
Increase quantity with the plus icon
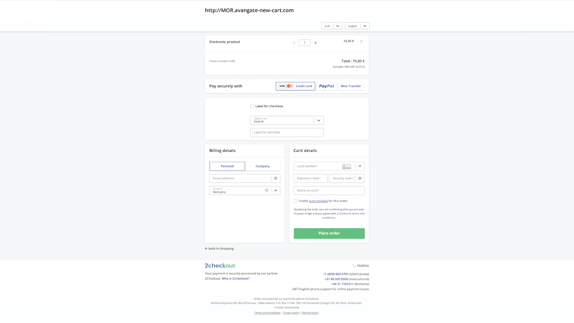(315, 43)
